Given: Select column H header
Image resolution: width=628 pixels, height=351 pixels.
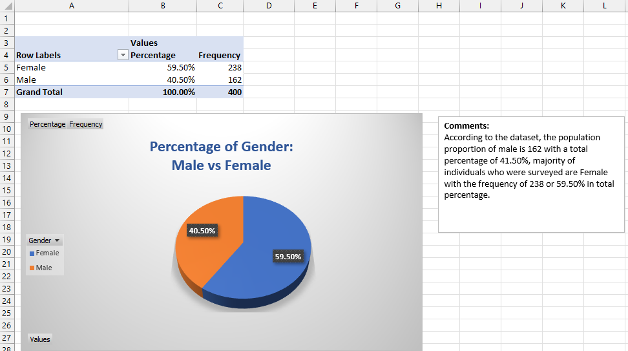Looking at the screenshot, I should 439,6.
